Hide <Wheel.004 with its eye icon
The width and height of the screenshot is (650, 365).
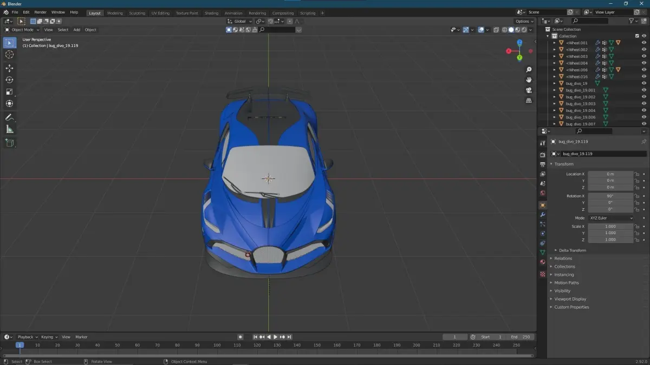click(644, 63)
